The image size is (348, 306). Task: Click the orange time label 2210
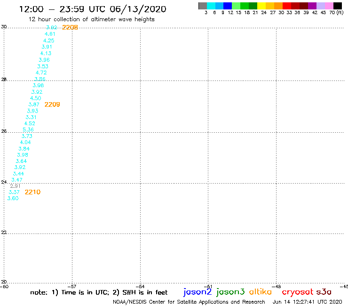tap(32, 192)
